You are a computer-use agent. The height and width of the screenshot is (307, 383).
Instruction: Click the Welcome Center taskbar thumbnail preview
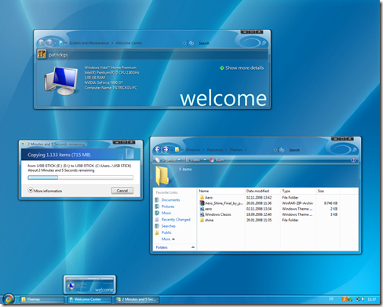tap(89, 284)
